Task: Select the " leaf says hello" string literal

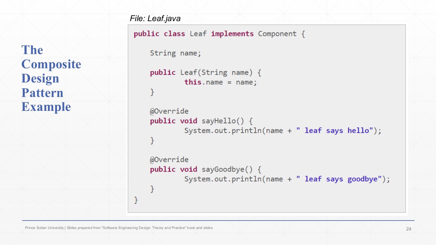Action: [335, 131]
